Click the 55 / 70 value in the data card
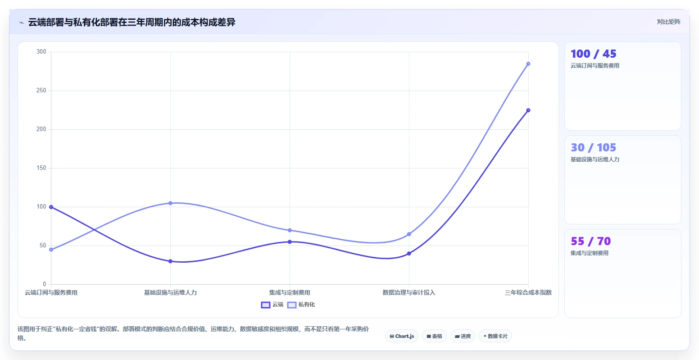Screen dimensions: 699x360 (x=590, y=242)
